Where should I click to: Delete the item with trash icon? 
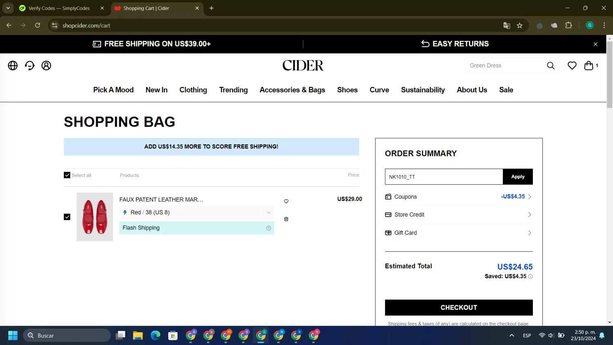(286, 219)
